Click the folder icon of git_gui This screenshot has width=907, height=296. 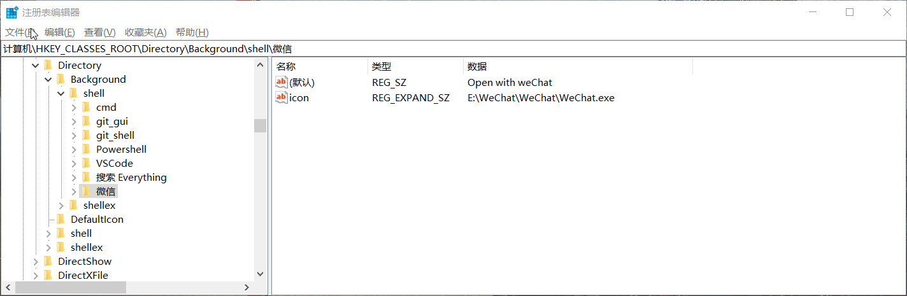click(x=86, y=121)
